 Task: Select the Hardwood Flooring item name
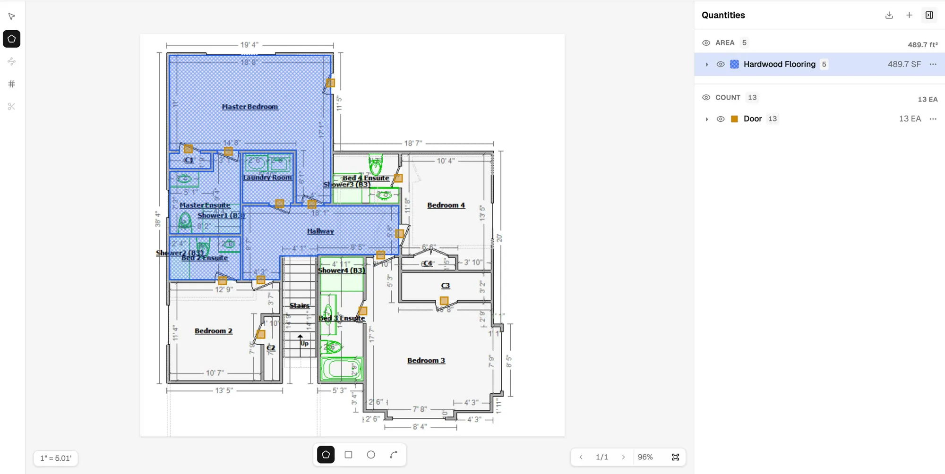[780, 64]
